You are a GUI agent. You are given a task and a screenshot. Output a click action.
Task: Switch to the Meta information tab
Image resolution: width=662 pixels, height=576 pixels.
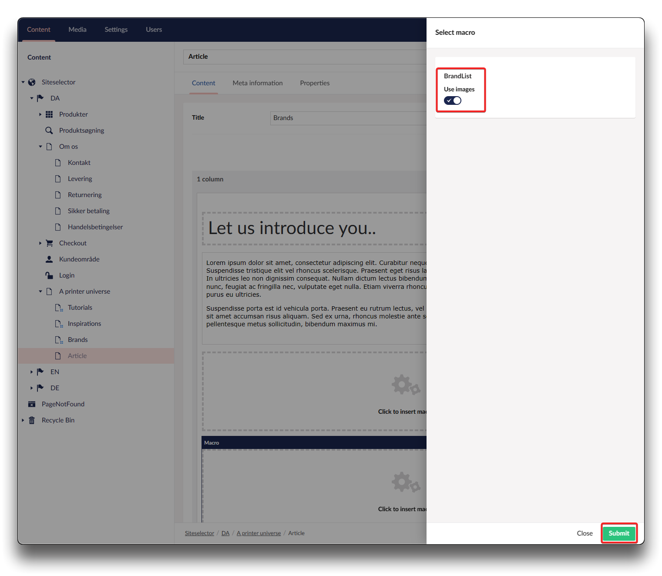tap(257, 83)
